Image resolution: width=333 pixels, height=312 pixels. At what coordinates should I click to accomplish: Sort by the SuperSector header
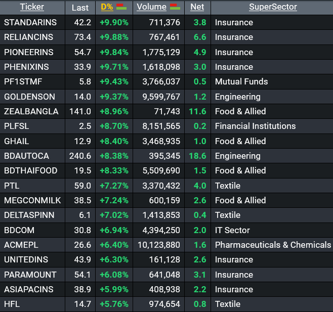(273, 7)
